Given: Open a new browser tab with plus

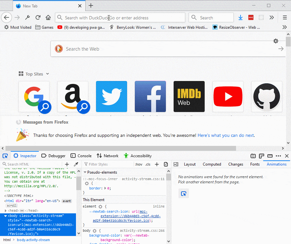Looking at the screenshot, I should tap(91, 5).
